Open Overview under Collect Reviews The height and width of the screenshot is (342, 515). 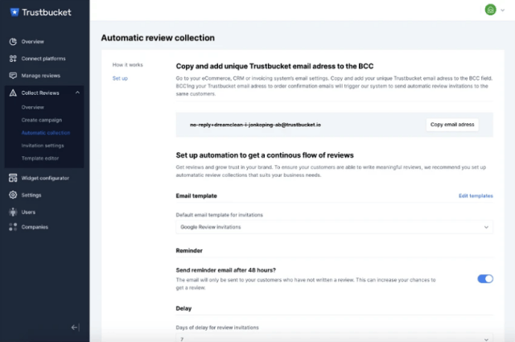32,108
